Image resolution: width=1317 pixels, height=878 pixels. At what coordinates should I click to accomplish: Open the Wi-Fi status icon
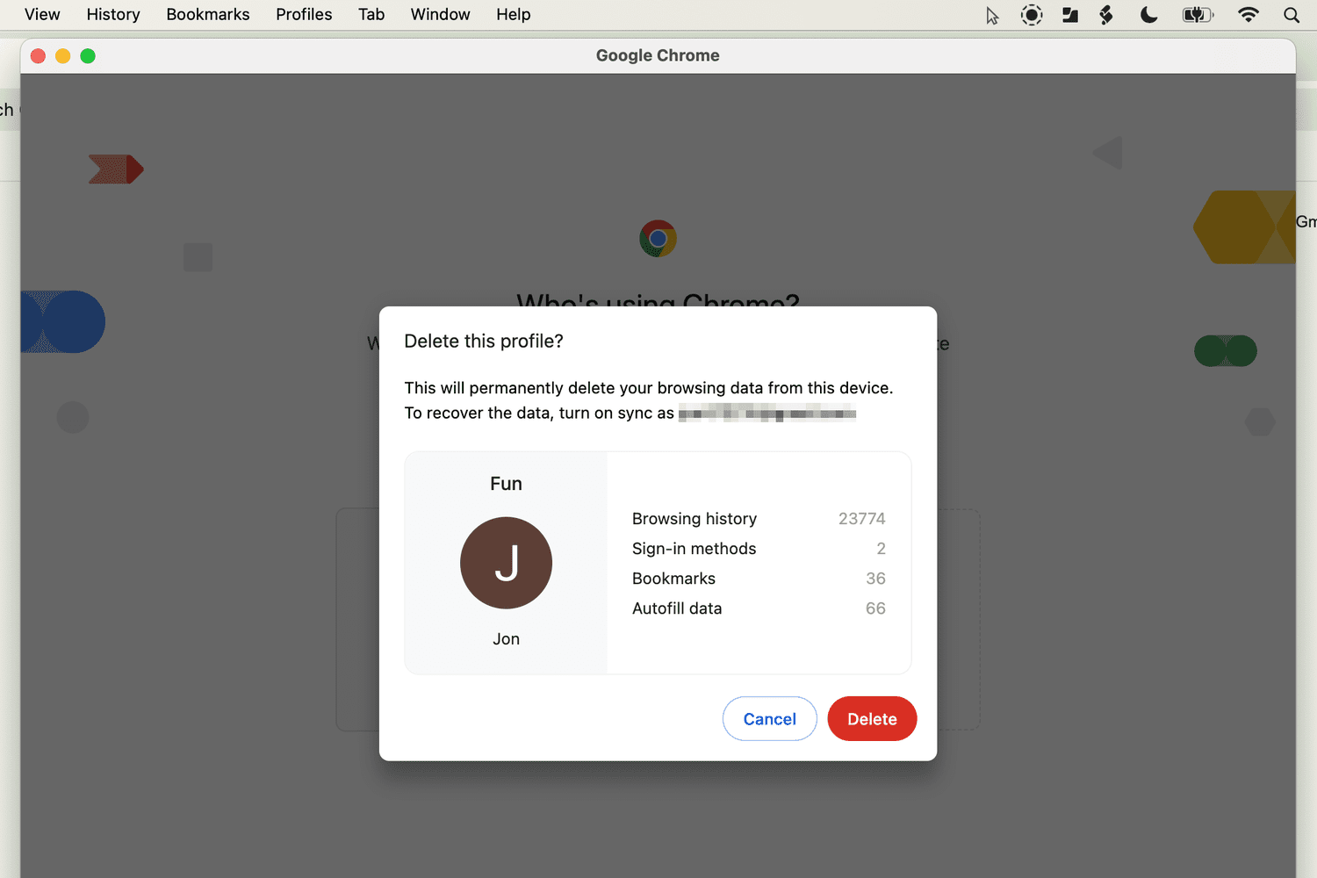click(1248, 15)
